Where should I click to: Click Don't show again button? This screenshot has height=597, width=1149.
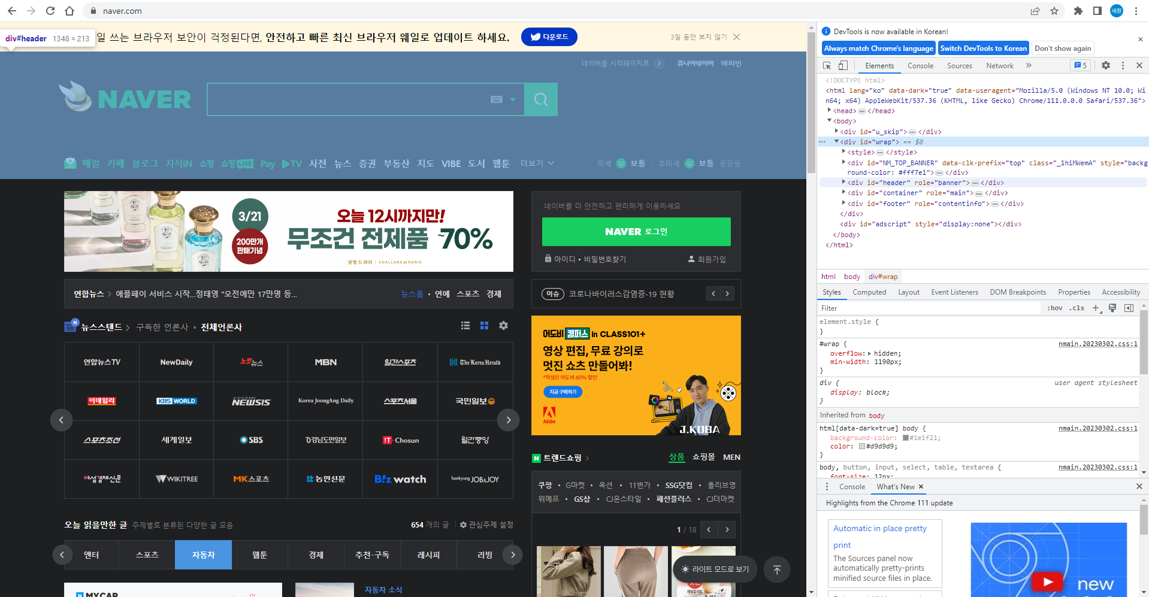click(1063, 49)
